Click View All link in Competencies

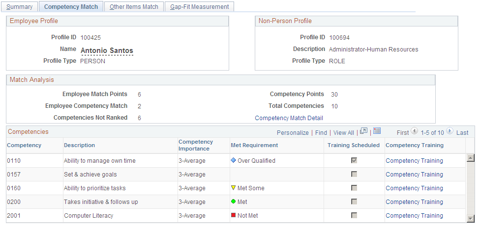343,133
